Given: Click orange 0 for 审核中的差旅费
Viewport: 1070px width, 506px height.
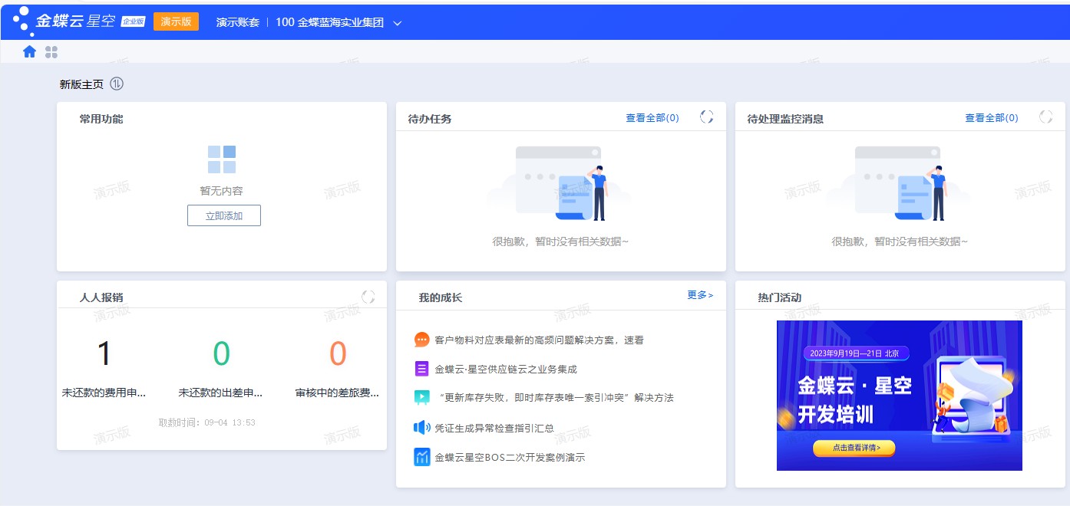Looking at the screenshot, I should click(338, 353).
